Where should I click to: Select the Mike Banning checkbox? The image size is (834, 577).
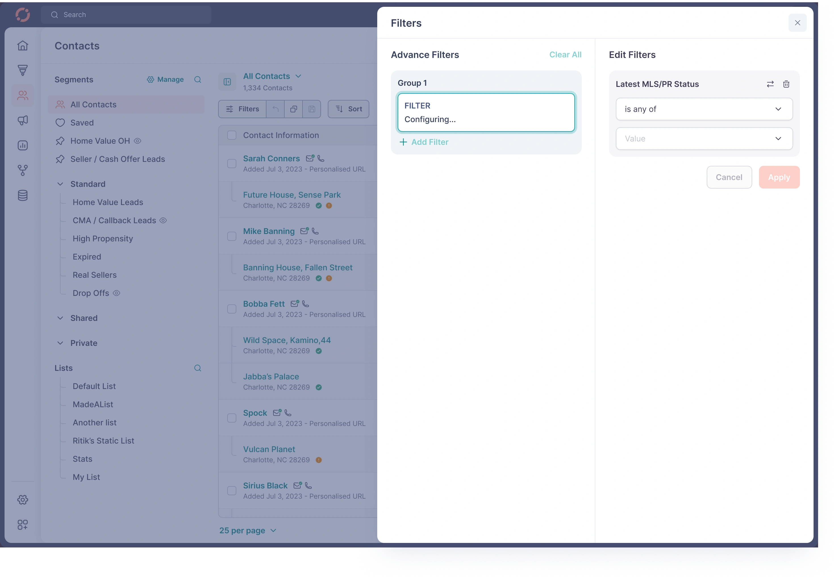pyautogui.click(x=232, y=237)
